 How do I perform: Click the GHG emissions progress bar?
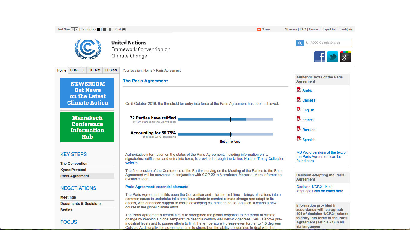point(225,134)
